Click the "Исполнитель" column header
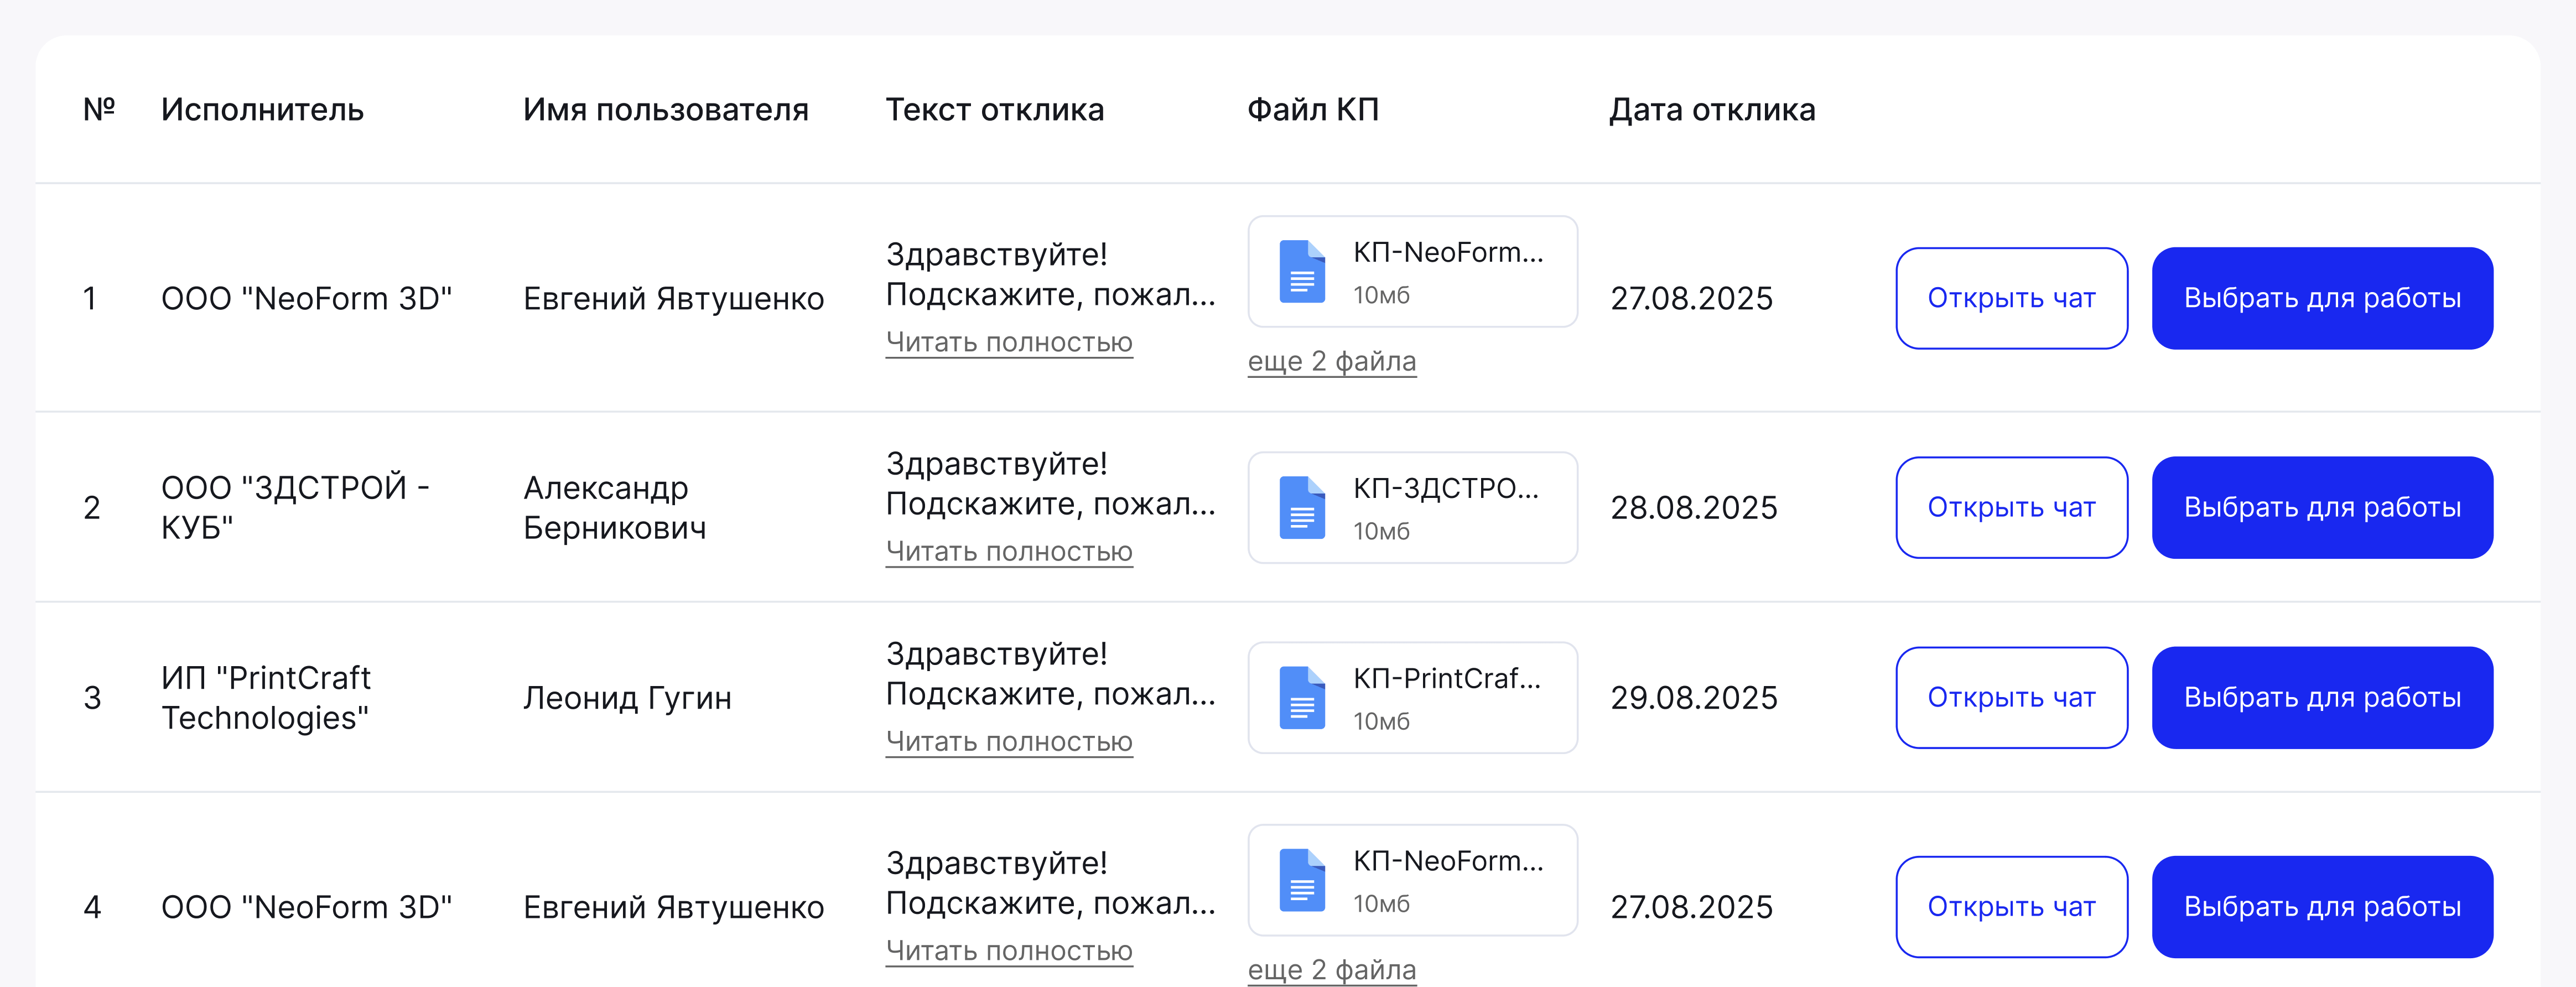2576x987 pixels. click(x=261, y=110)
